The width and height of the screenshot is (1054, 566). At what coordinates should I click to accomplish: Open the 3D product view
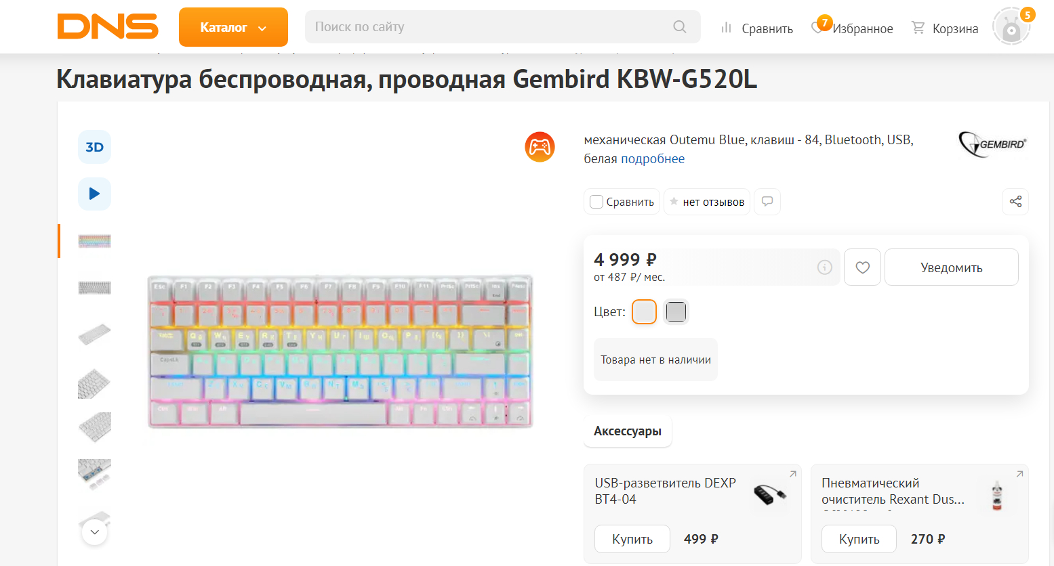tap(94, 147)
